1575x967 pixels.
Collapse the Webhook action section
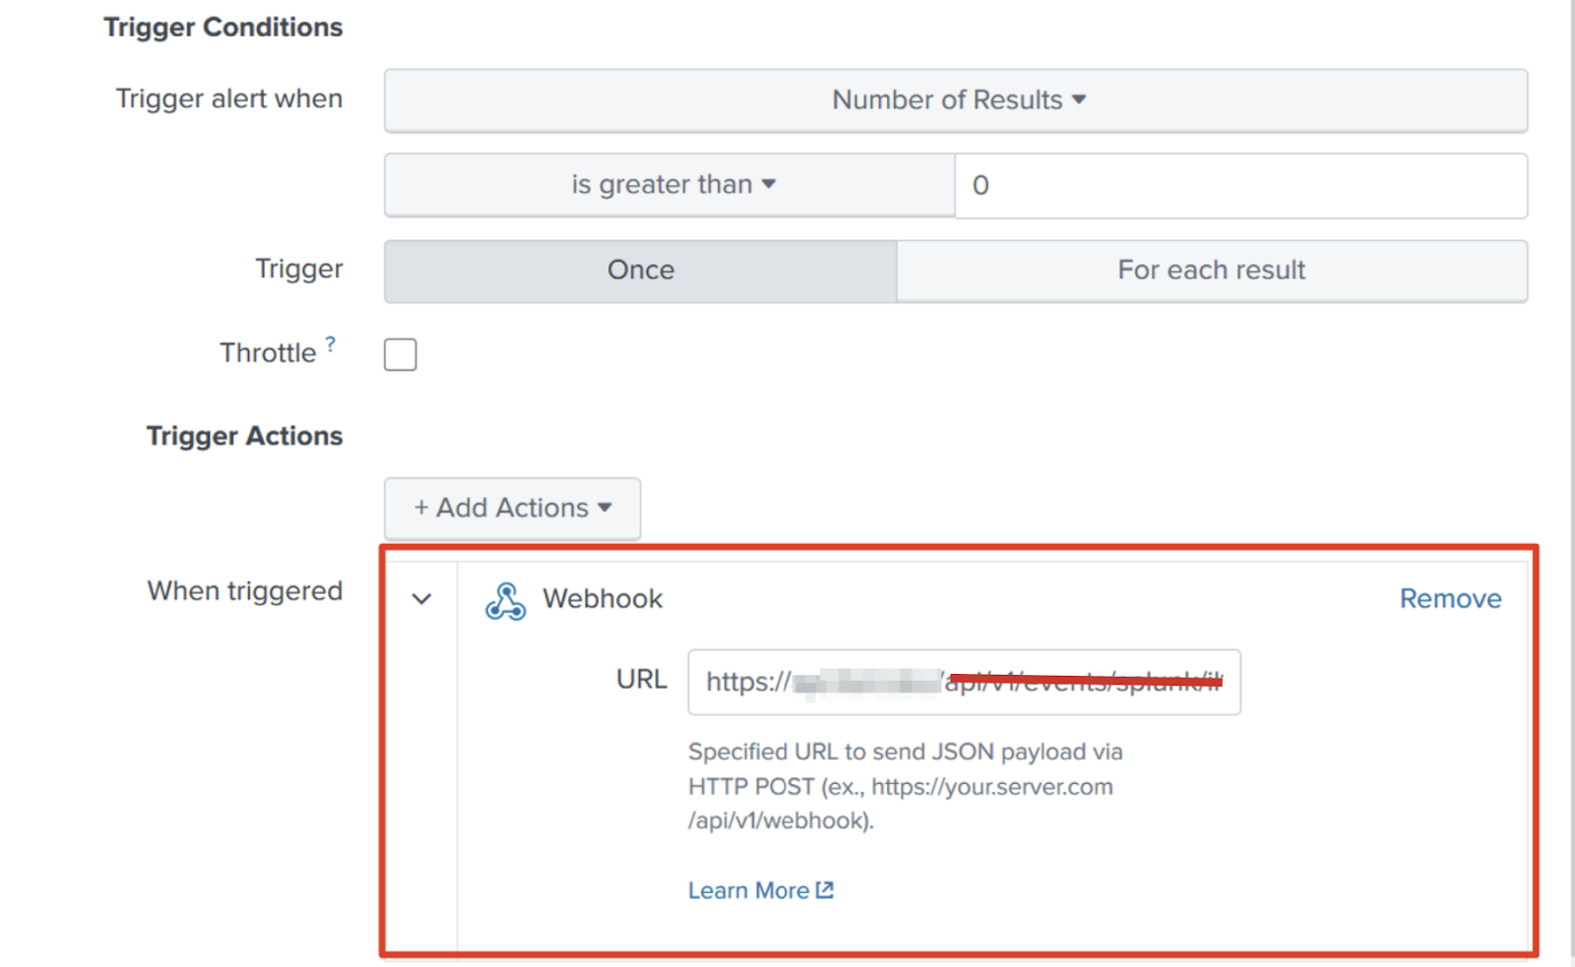(x=421, y=599)
